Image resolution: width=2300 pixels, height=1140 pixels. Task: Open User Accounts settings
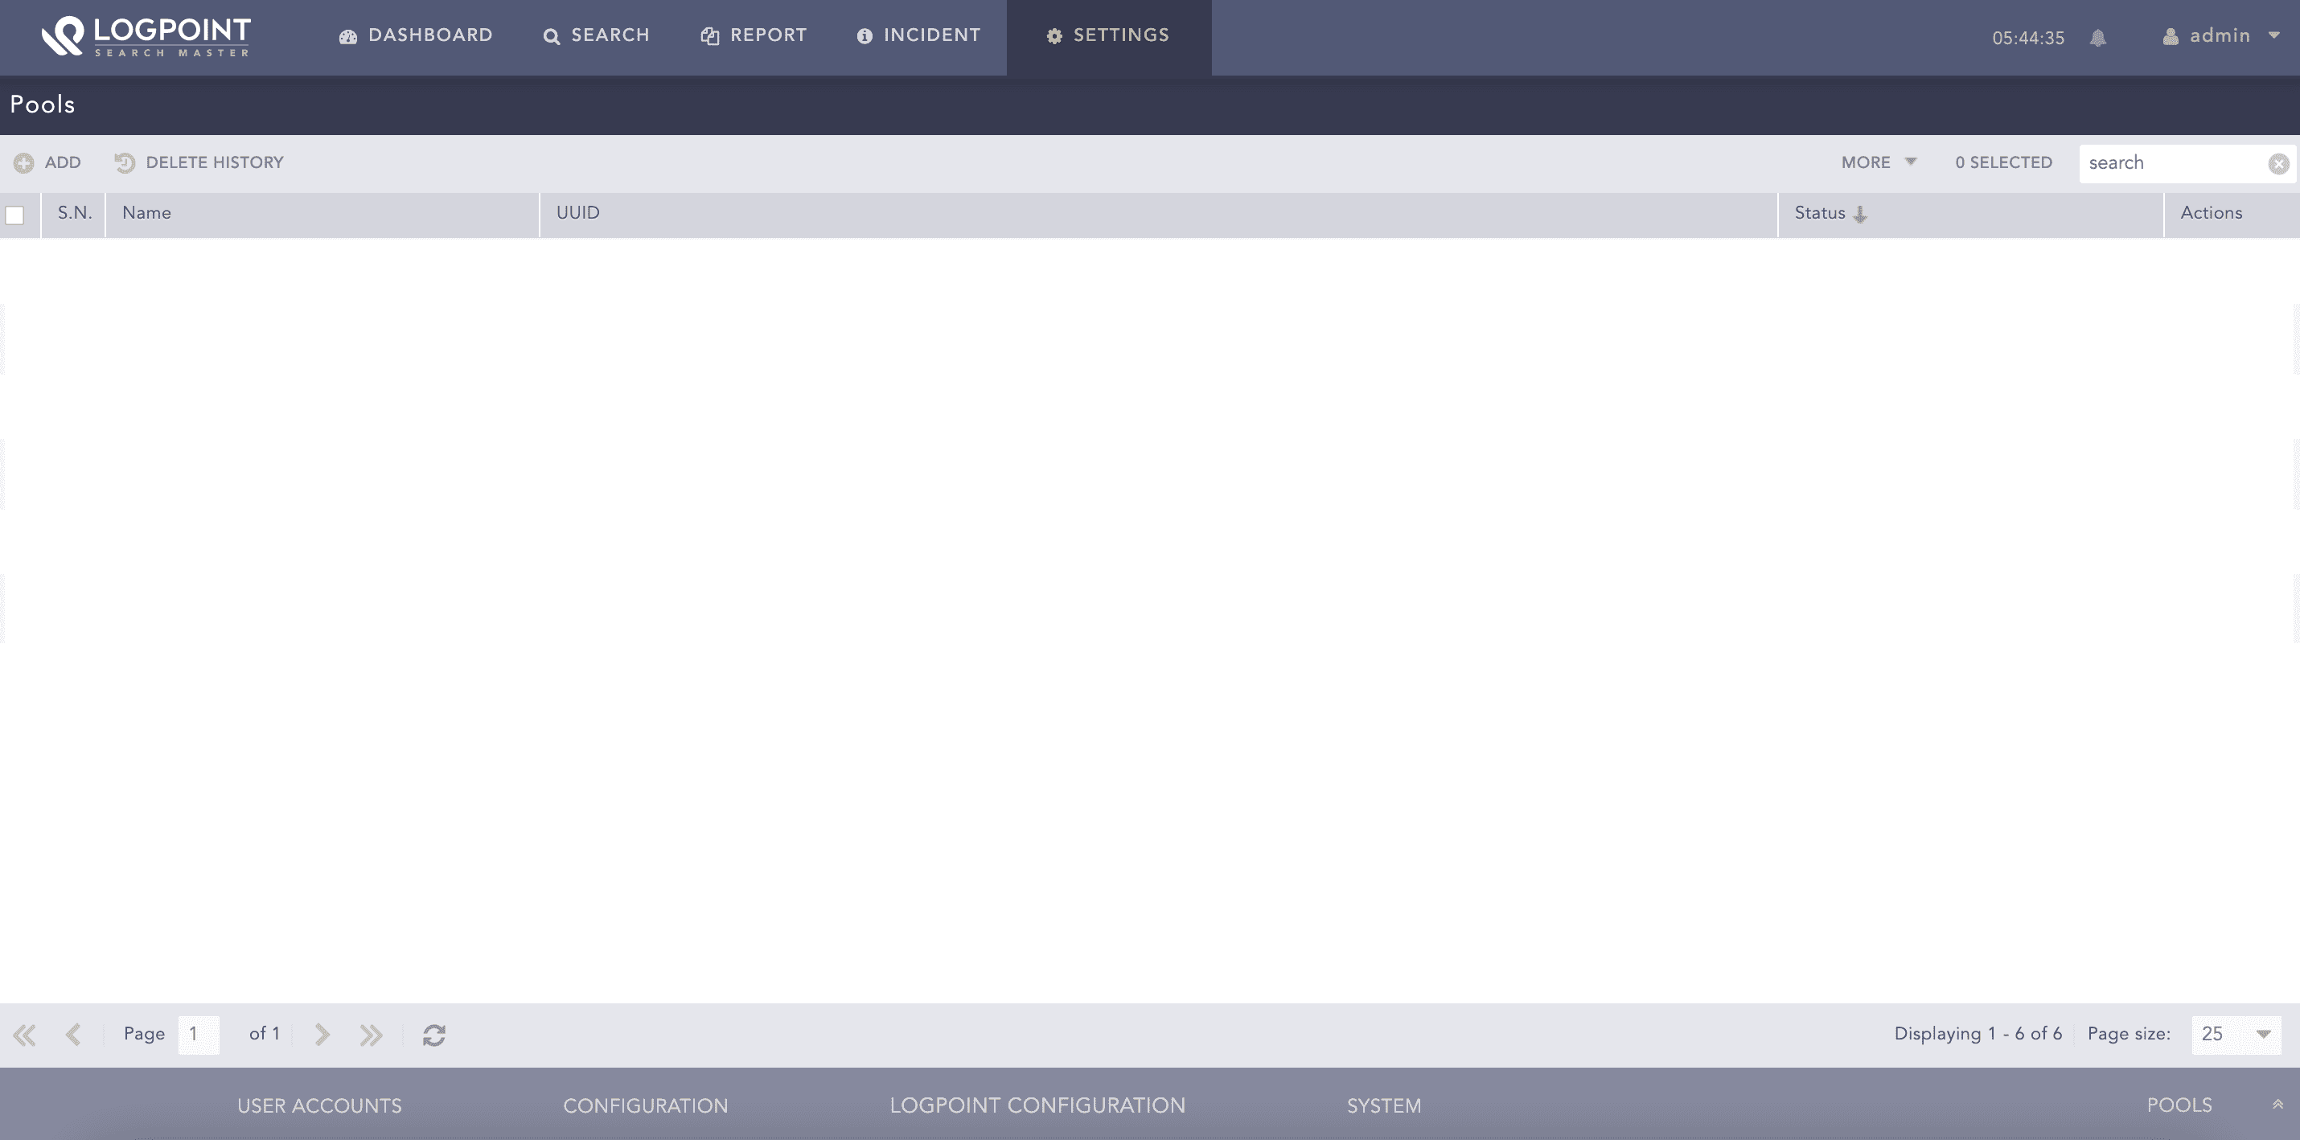318,1105
